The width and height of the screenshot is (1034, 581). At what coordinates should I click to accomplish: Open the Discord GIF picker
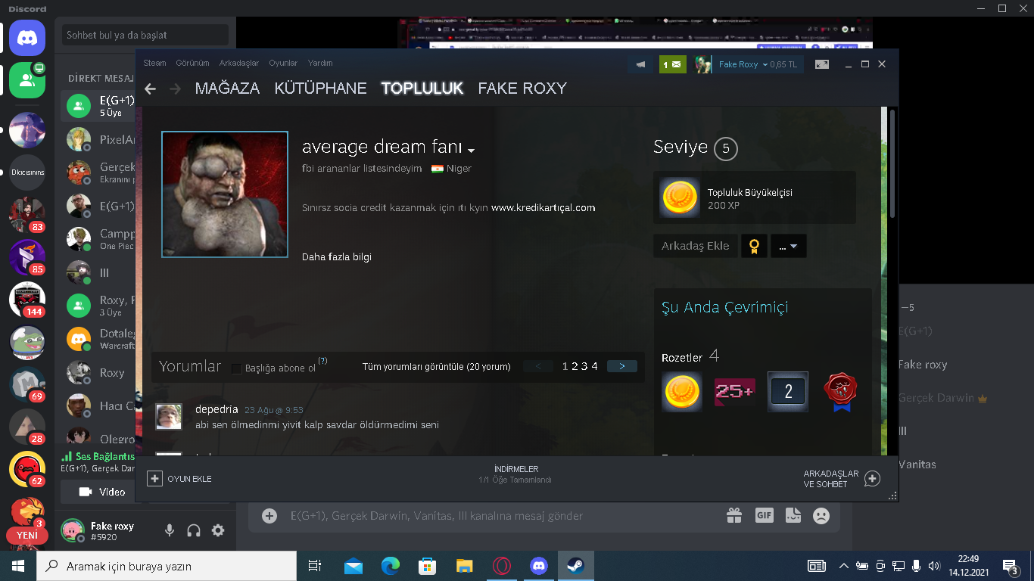(764, 516)
